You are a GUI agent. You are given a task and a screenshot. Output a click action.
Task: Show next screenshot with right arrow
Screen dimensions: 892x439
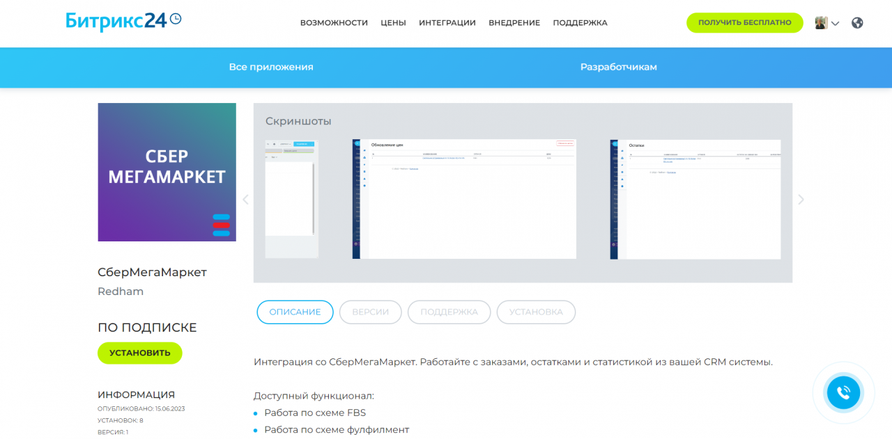pos(801,200)
